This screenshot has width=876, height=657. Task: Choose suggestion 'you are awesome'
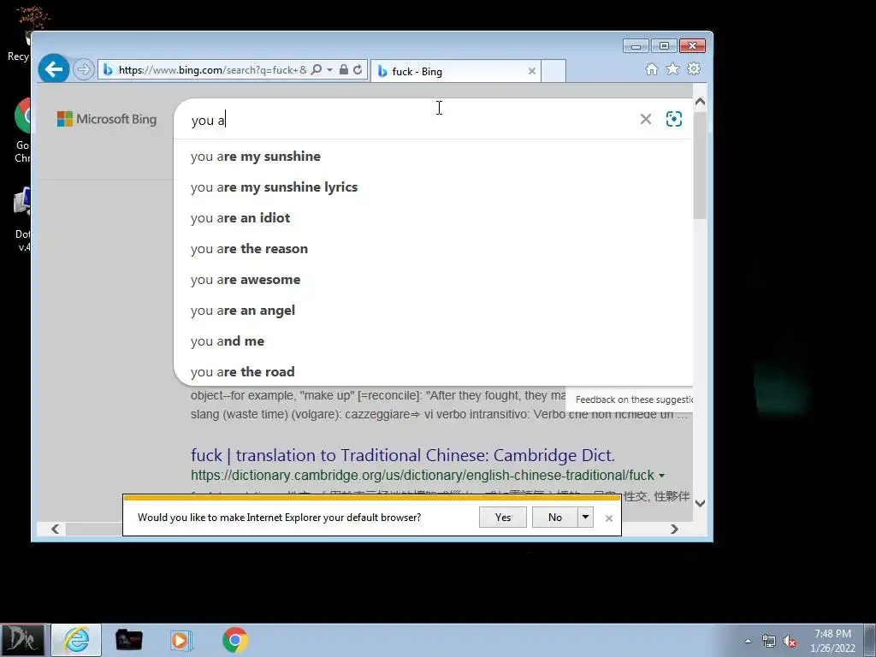tap(434, 280)
